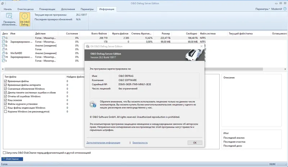Enable Кэш-файлы индексации Windows checkbox
288x167 pixels.
pos(5,108)
